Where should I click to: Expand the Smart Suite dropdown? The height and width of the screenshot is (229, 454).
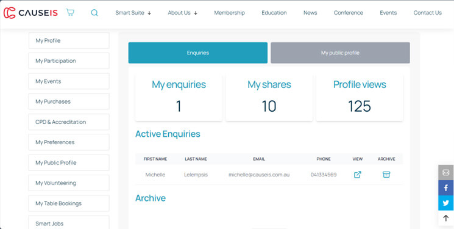133,13
